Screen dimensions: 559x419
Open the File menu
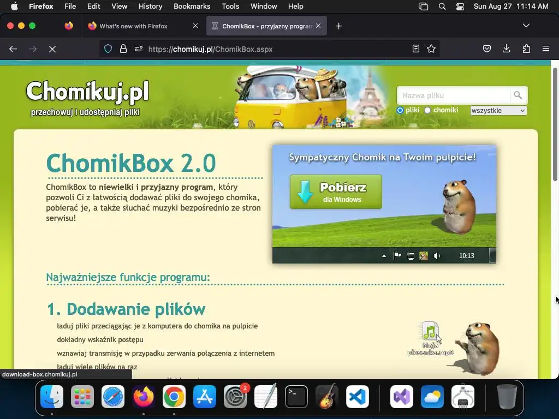click(70, 7)
